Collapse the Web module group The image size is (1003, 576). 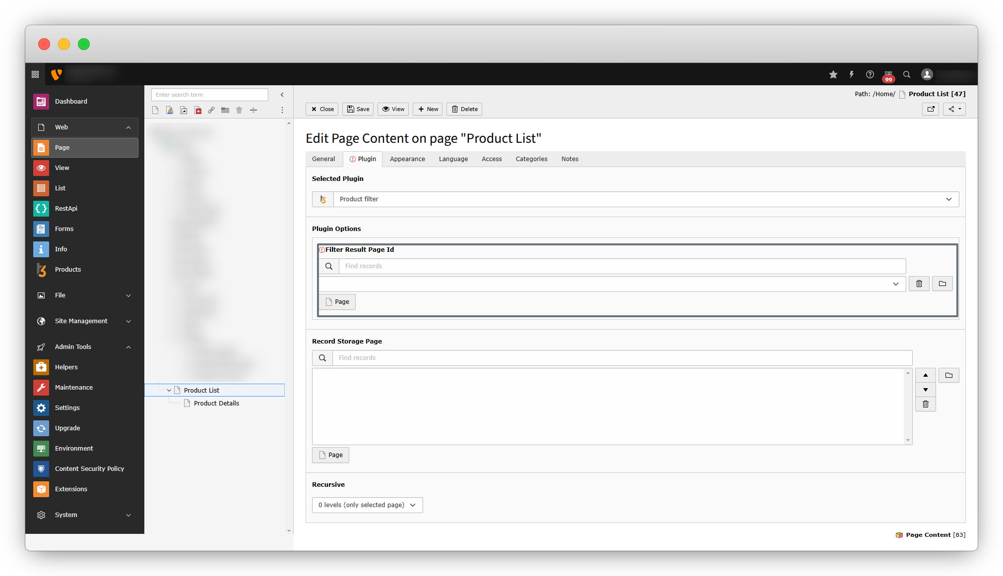point(128,127)
